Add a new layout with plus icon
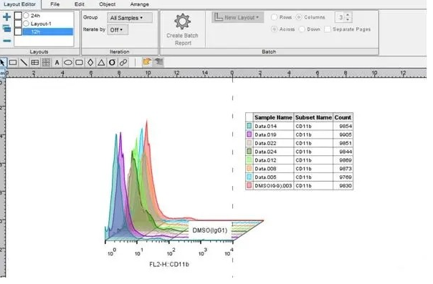Image resolution: width=433 pixels, height=284 pixels. point(6,16)
